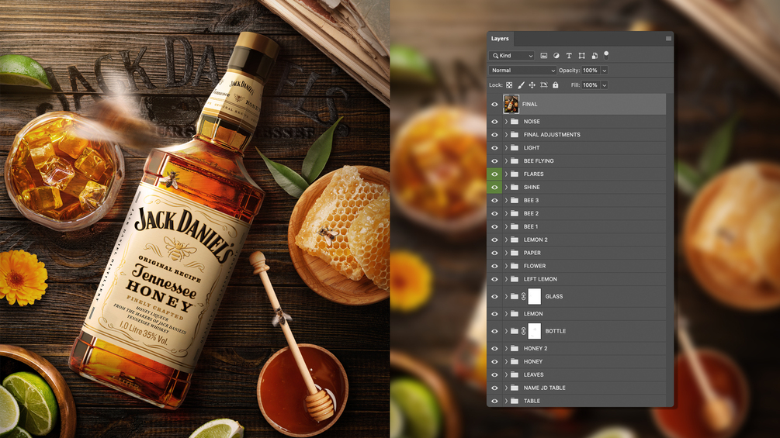This screenshot has height=438, width=780.
Task: Expand the LEMON 2 group
Action: (x=506, y=240)
